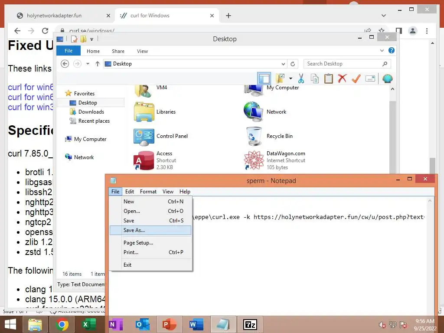
Task: Expand the Explorer ribbon chevron
Action: 382,51
